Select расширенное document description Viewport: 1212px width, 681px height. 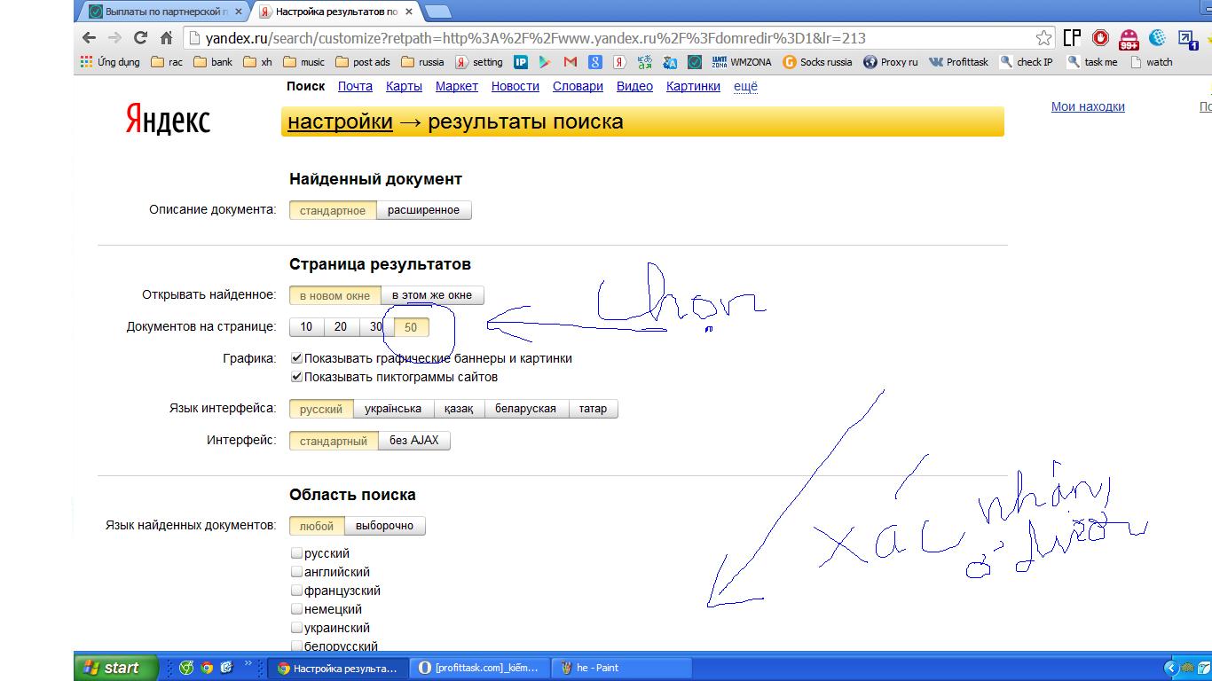pos(424,210)
